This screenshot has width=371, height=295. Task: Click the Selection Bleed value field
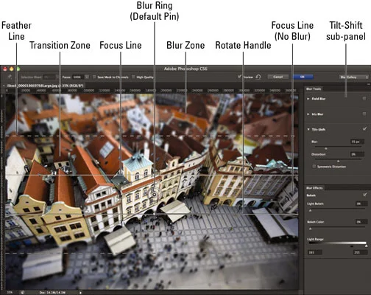click(49, 77)
